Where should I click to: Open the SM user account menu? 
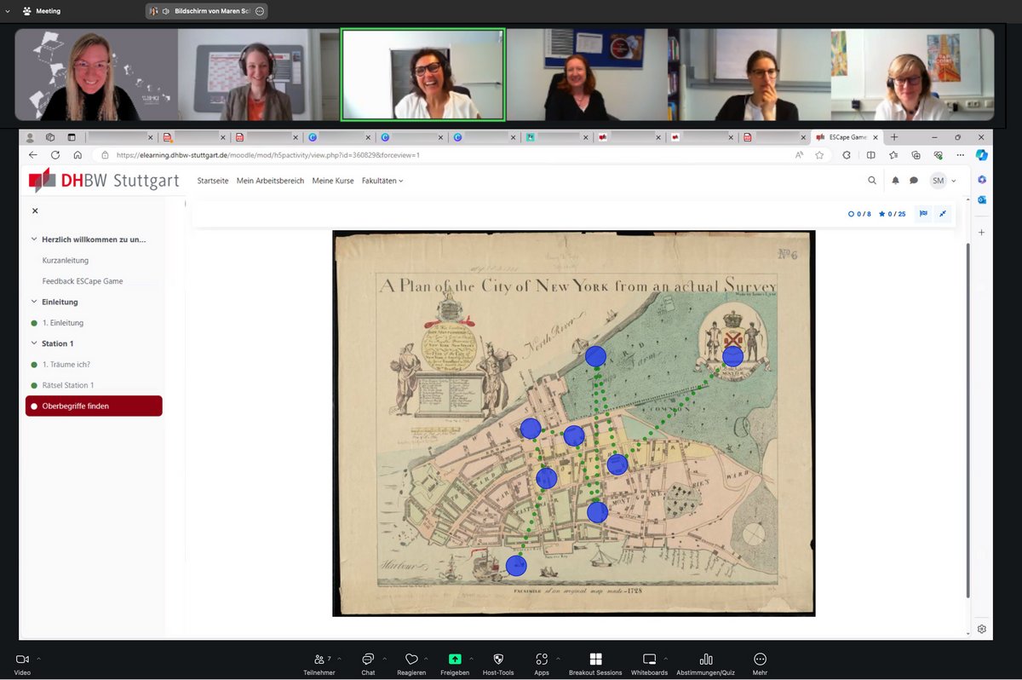pos(942,181)
